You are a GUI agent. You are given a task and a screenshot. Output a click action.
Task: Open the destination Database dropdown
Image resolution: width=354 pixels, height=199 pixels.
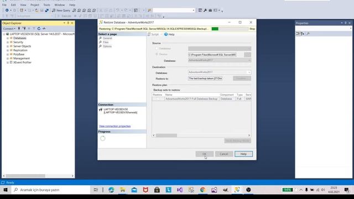point(220,72)
